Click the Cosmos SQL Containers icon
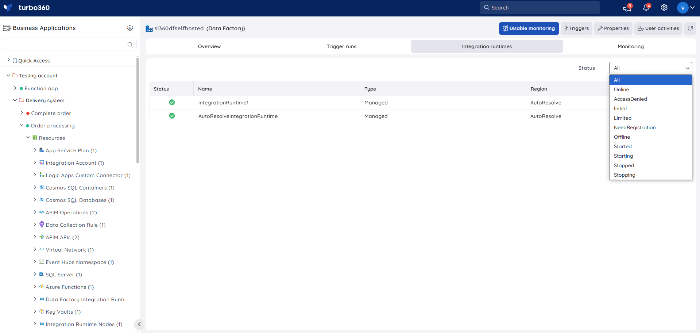The width and height of the screenshot is (700, 333). pos(42,187)
